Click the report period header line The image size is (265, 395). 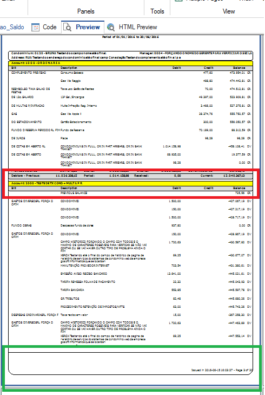[130, 37]
